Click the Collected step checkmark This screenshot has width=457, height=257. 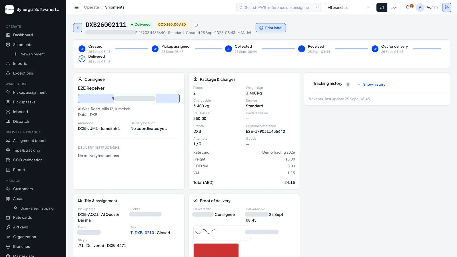228,49
